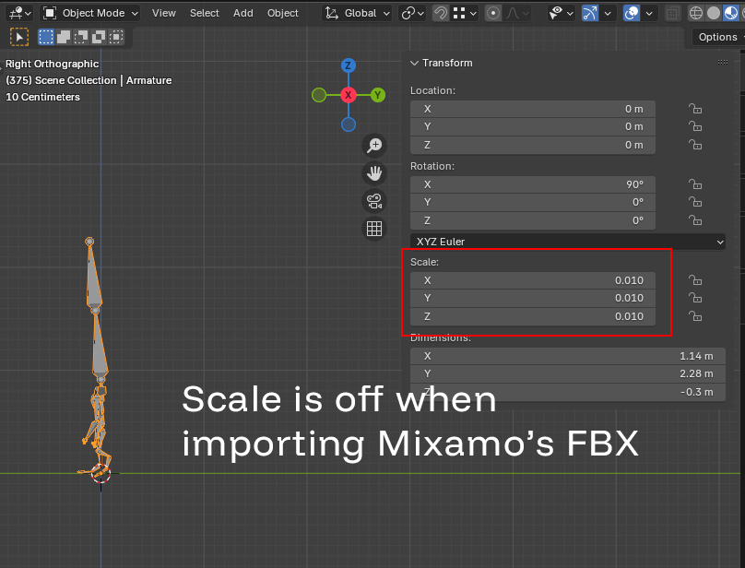The image size is (745, 568).
Task: Lock Scale Y
Action: tap(695, 298)
